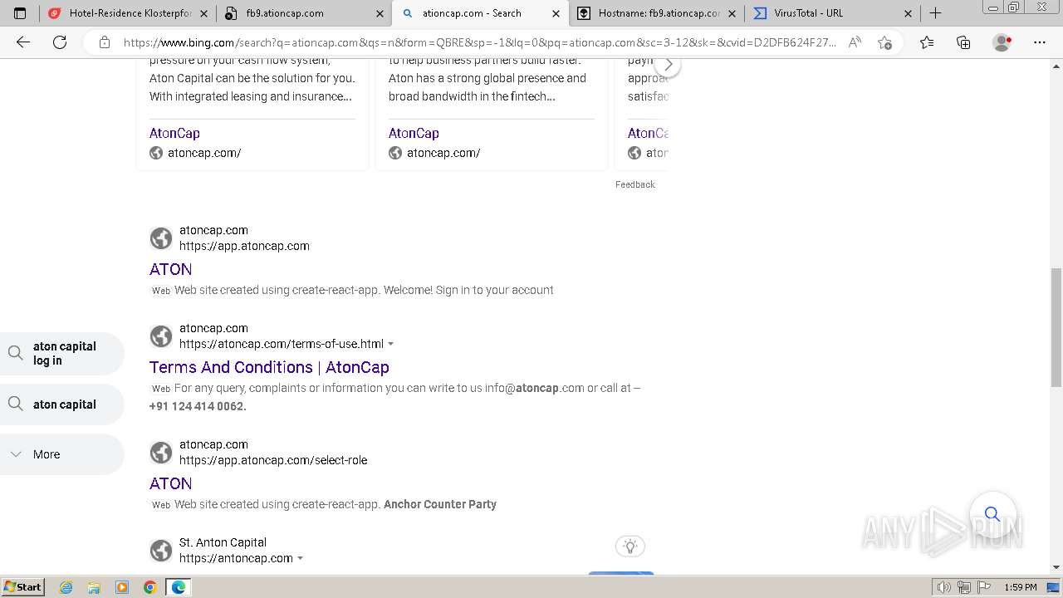This screenshot has height=598, width=1063.
Task: Reload the page with the refresh icon
Action: click(x=60, y=42)
